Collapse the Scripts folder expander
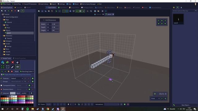The image size is (198, 111). tap(3, 44)
